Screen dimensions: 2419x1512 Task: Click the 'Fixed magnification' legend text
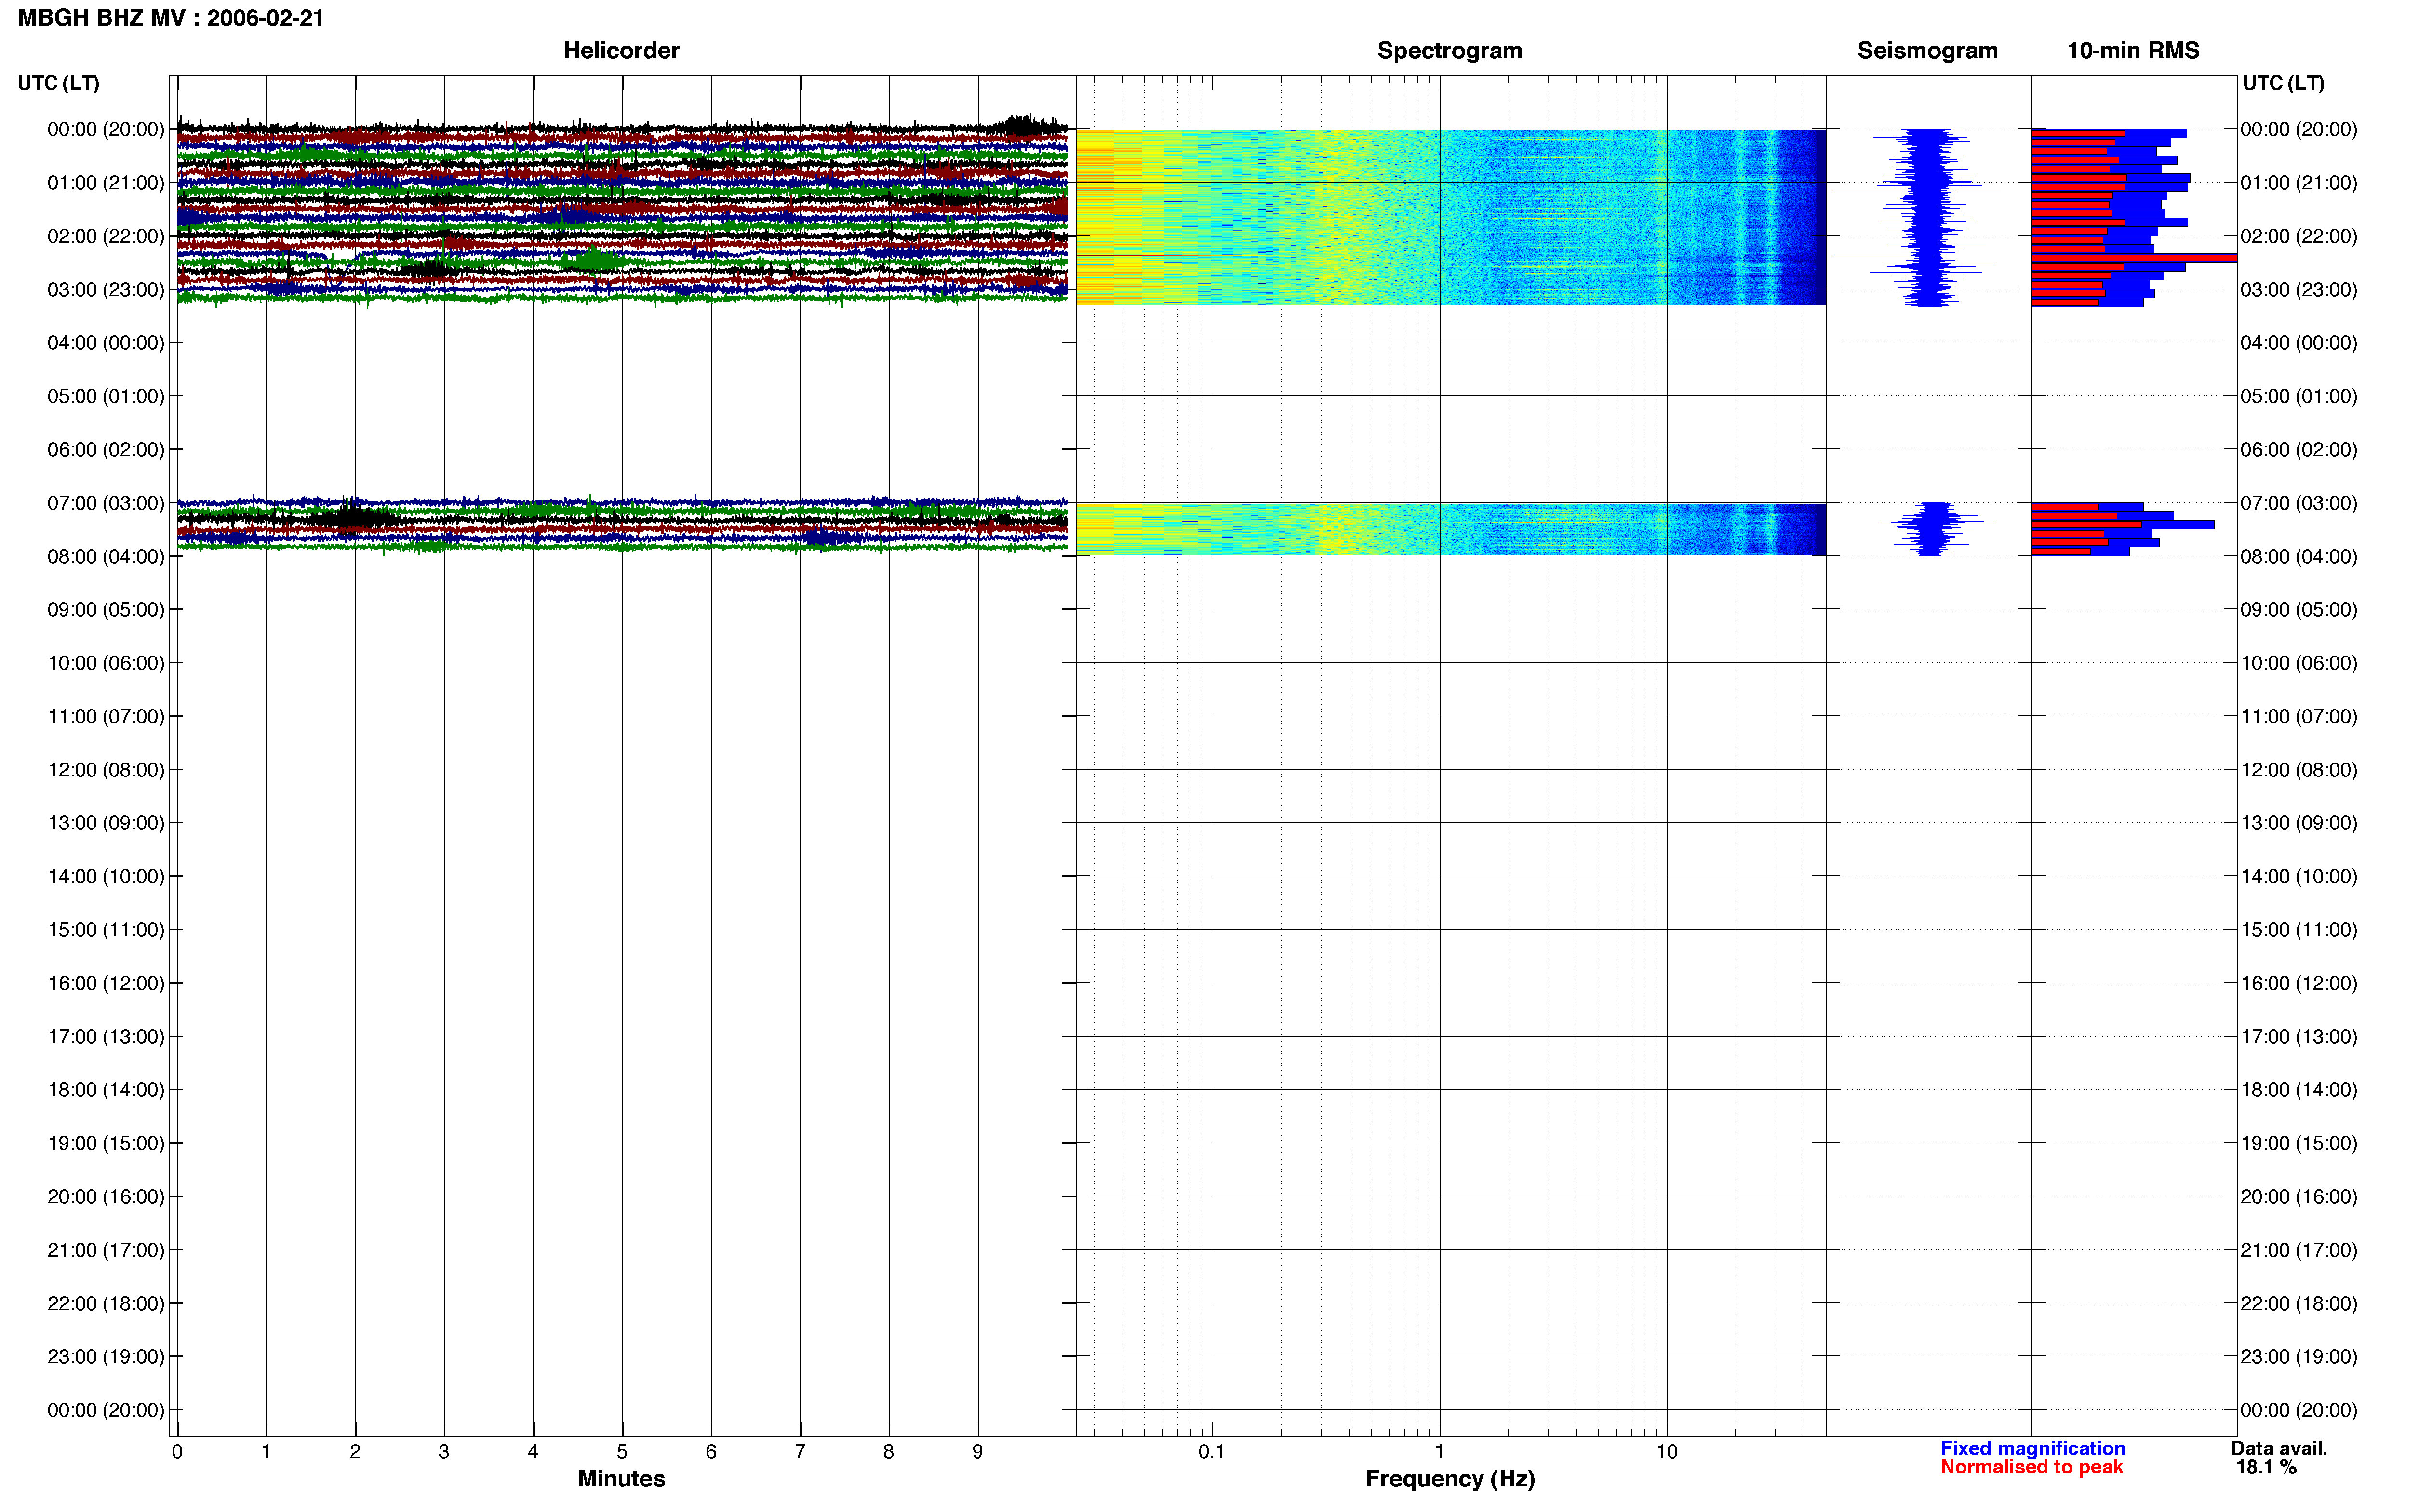(x=2033, y=1449)
